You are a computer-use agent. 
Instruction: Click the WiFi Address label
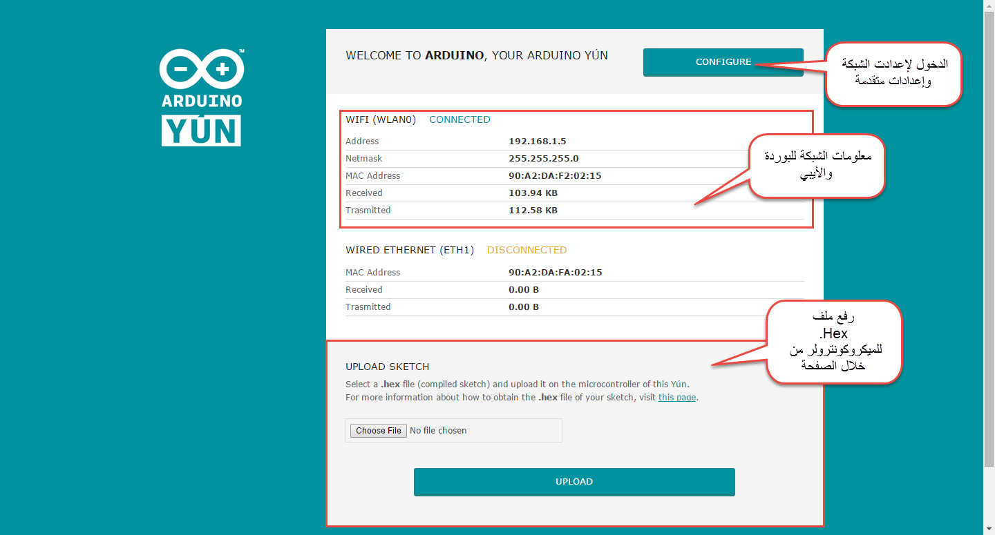(362, 142)
